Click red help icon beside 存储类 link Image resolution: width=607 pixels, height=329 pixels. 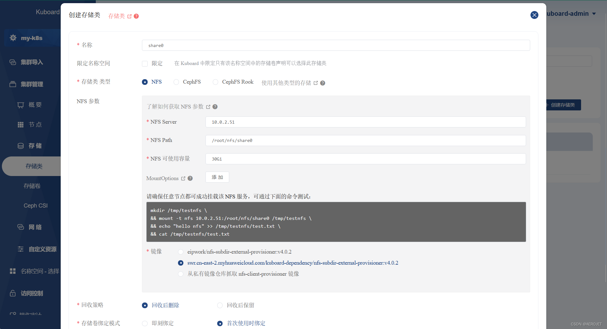[136, 16]
